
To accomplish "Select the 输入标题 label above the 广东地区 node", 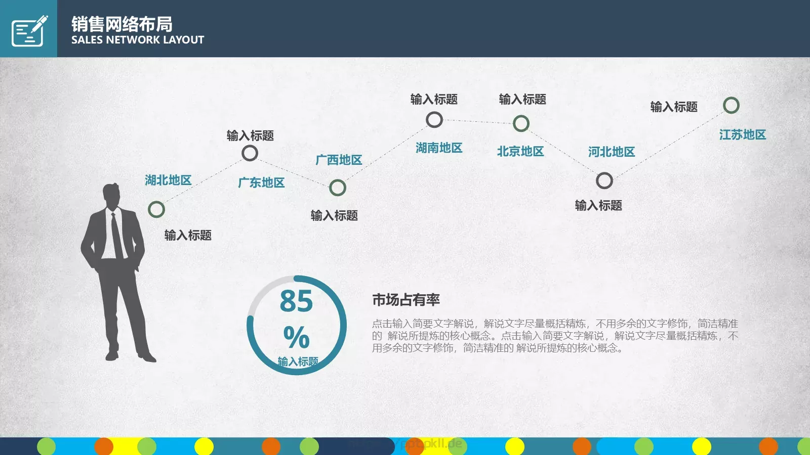I will (x=250, y=135).
